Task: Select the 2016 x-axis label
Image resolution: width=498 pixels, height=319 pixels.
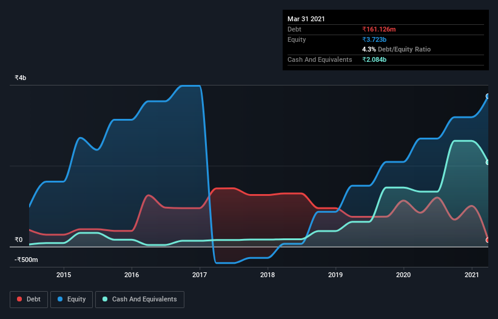Action: [132, 275]
